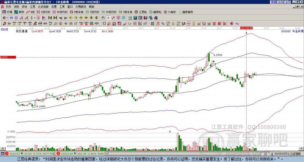304x162 pixels.
Task: Click the horizontal scrollbar left arrow
Action: coord(106,154)
